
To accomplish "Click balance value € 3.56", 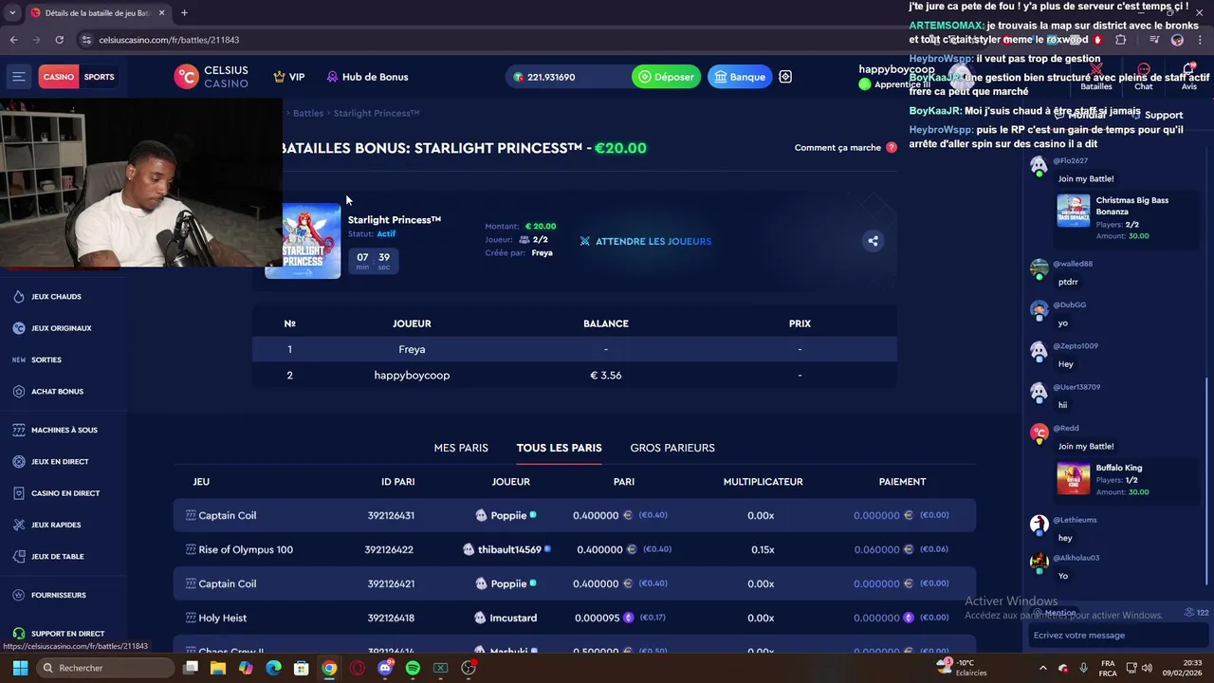I will coord(605,375).
